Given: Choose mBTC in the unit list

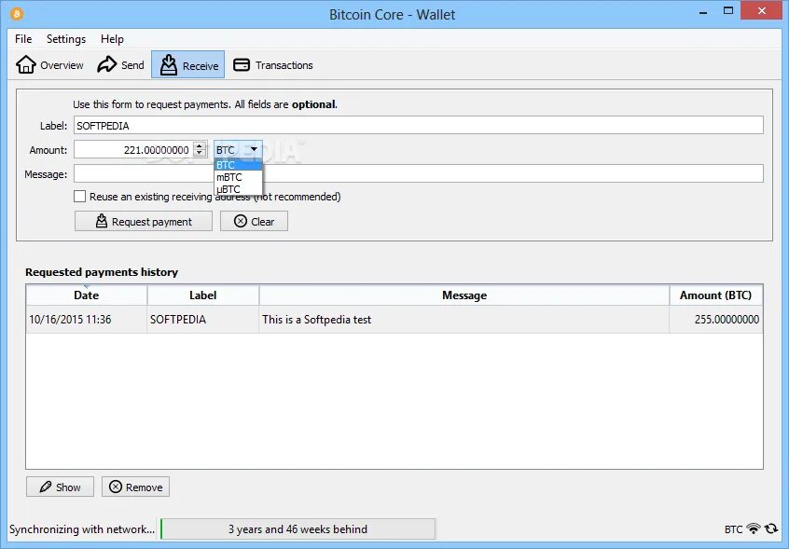Looking at the screenshot, I should point(238,177).
